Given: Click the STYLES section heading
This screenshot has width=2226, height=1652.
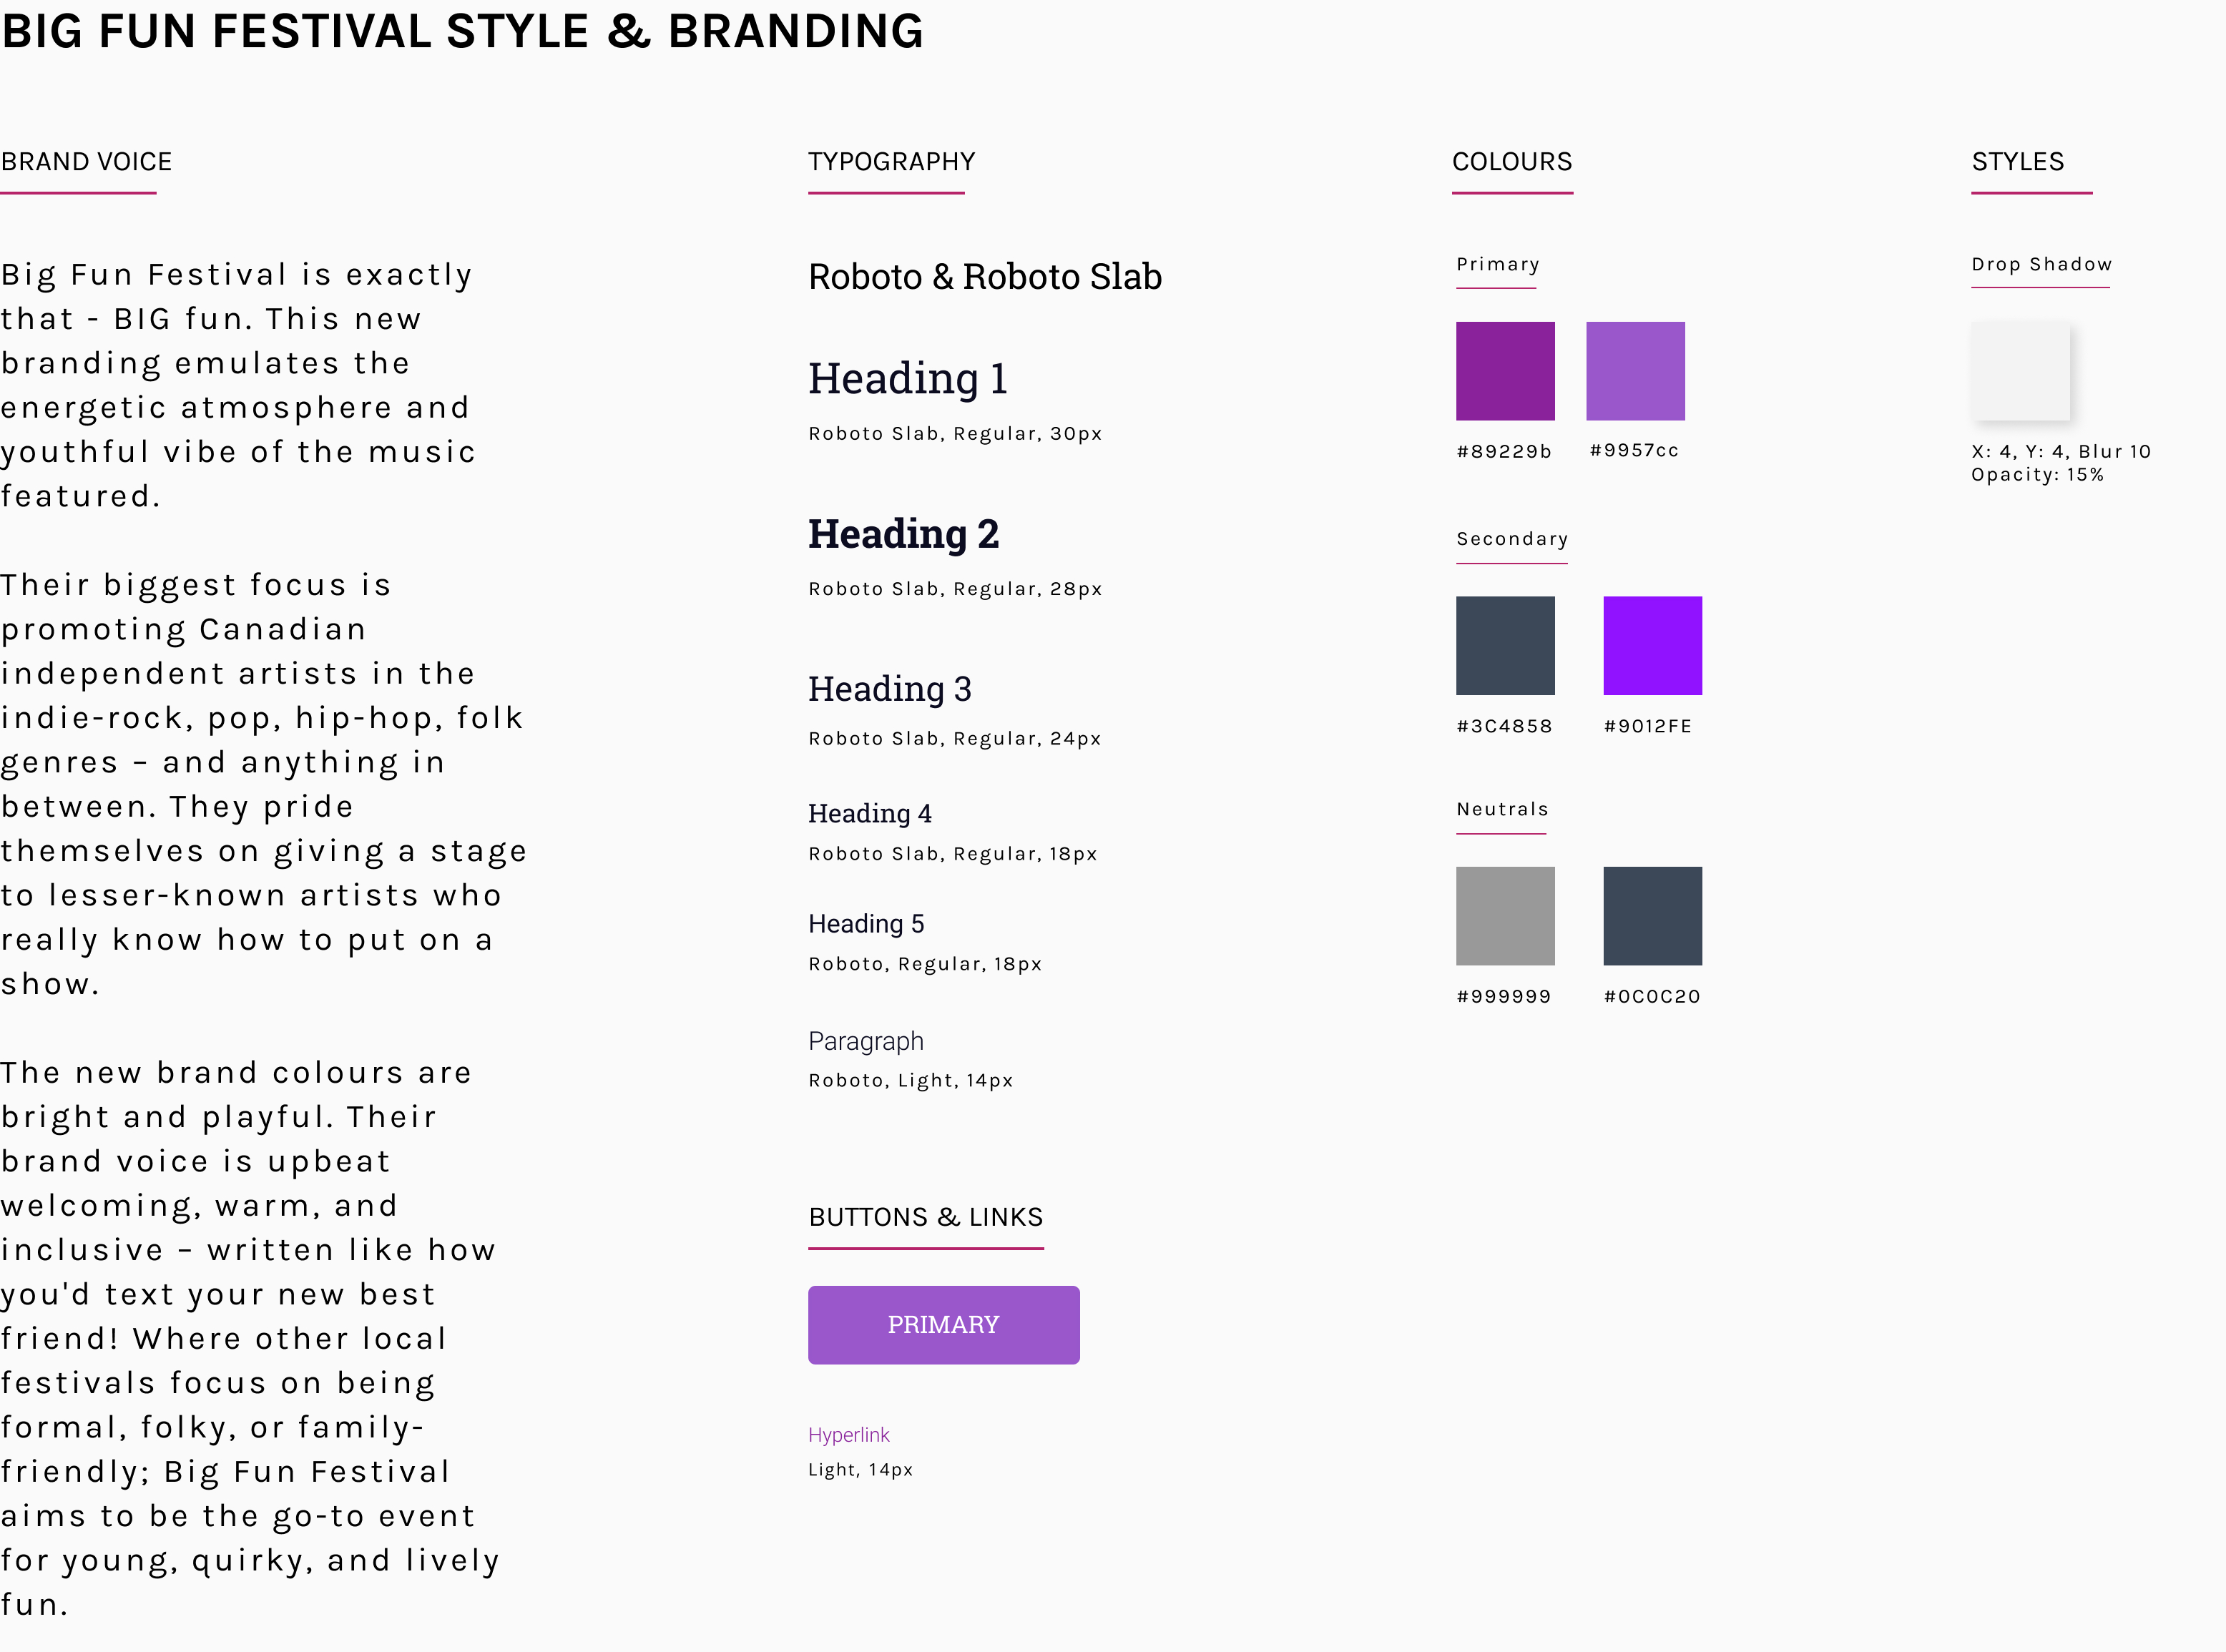Looking at the screenshot, I should [2017, 162].
